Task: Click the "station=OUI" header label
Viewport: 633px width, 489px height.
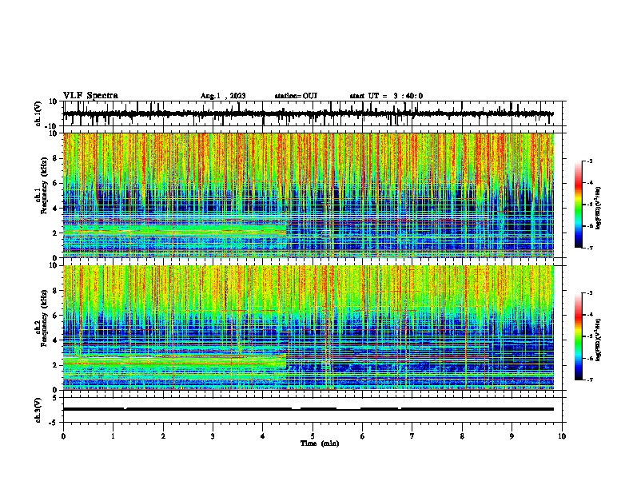Action: (296, 96)
